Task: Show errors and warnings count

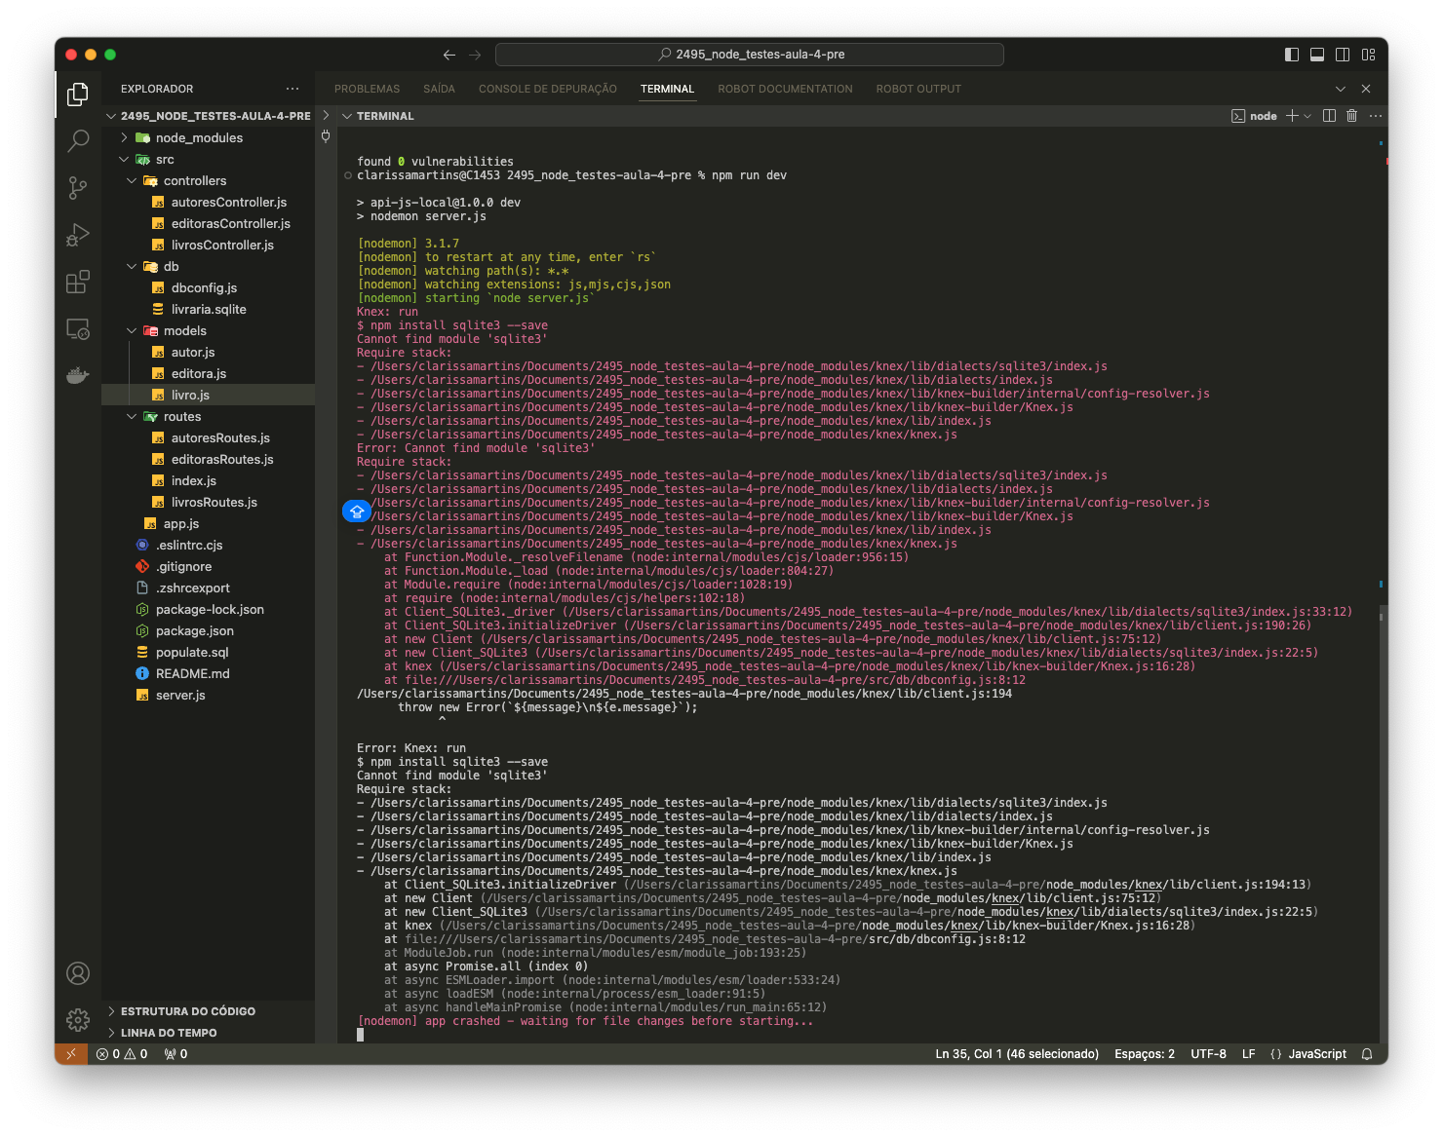Action: (x=122, y=1054)
